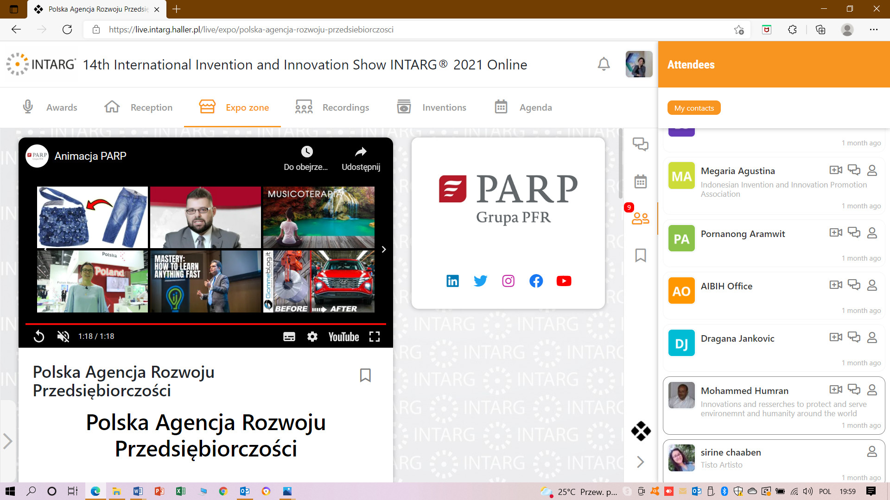Open chat with Dragana Jankovic
Screen dimensions: 890x500
pyautogui.click(x=854, y=337)
